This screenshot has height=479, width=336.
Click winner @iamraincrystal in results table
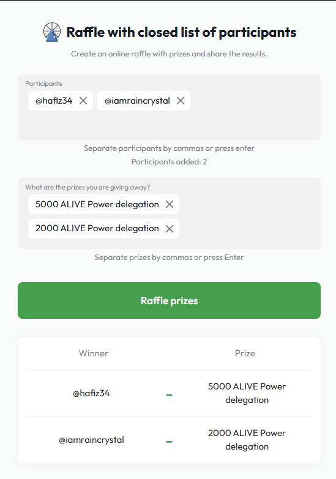point(91,440)
